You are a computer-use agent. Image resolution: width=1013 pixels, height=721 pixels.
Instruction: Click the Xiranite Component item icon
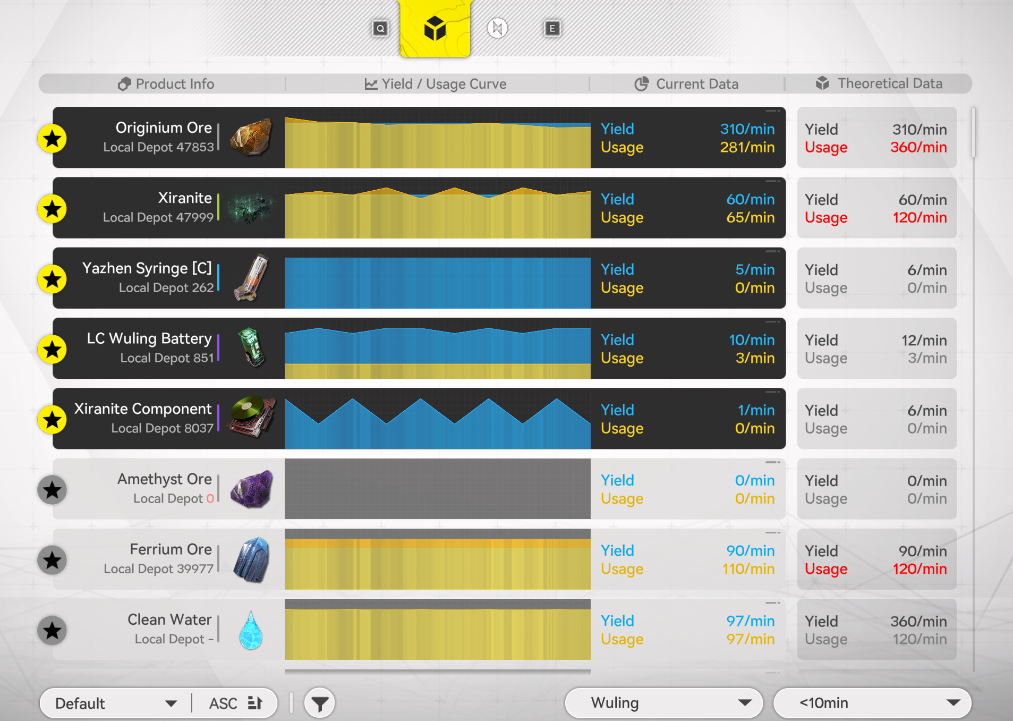pyautogui.click(x=251, y=417)
